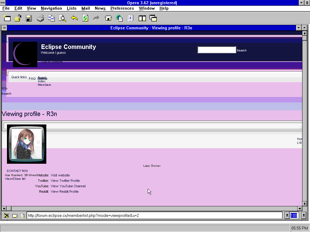Tile the open windows side by side
Viewport: 310px width, 232px height.
[142, 18]
